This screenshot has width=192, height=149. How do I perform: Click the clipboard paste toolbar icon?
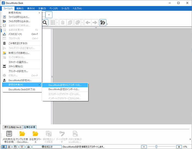click(x=63, y=23)
